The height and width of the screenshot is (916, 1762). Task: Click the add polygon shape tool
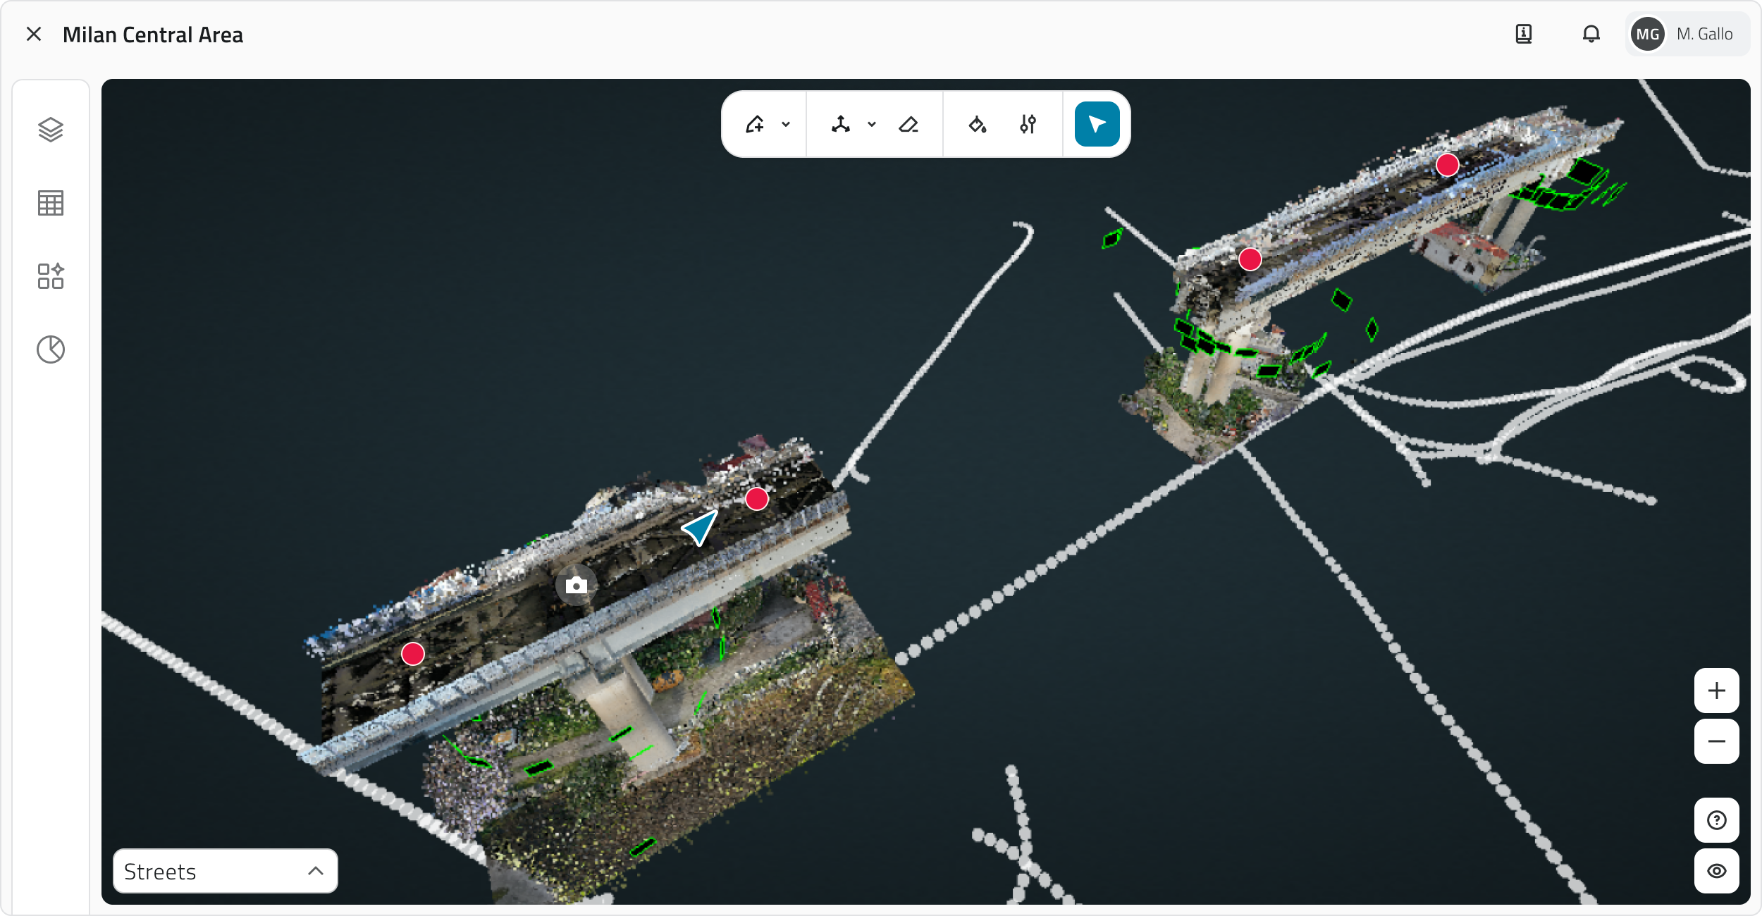point(755,125)
